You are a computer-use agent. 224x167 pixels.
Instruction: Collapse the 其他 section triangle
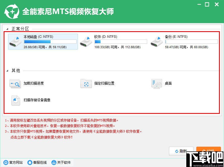(x=7, y=71)
